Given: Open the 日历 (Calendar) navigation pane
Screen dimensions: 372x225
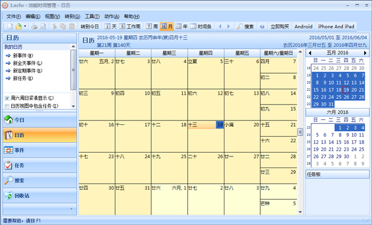Looking at the screenshot, I should point(40,135).
